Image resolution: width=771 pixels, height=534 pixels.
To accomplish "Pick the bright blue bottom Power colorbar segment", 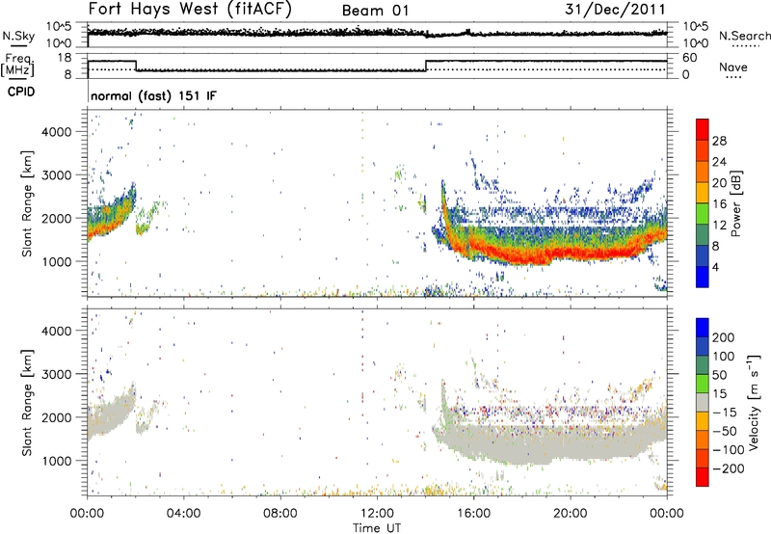I will click(703, 277).
